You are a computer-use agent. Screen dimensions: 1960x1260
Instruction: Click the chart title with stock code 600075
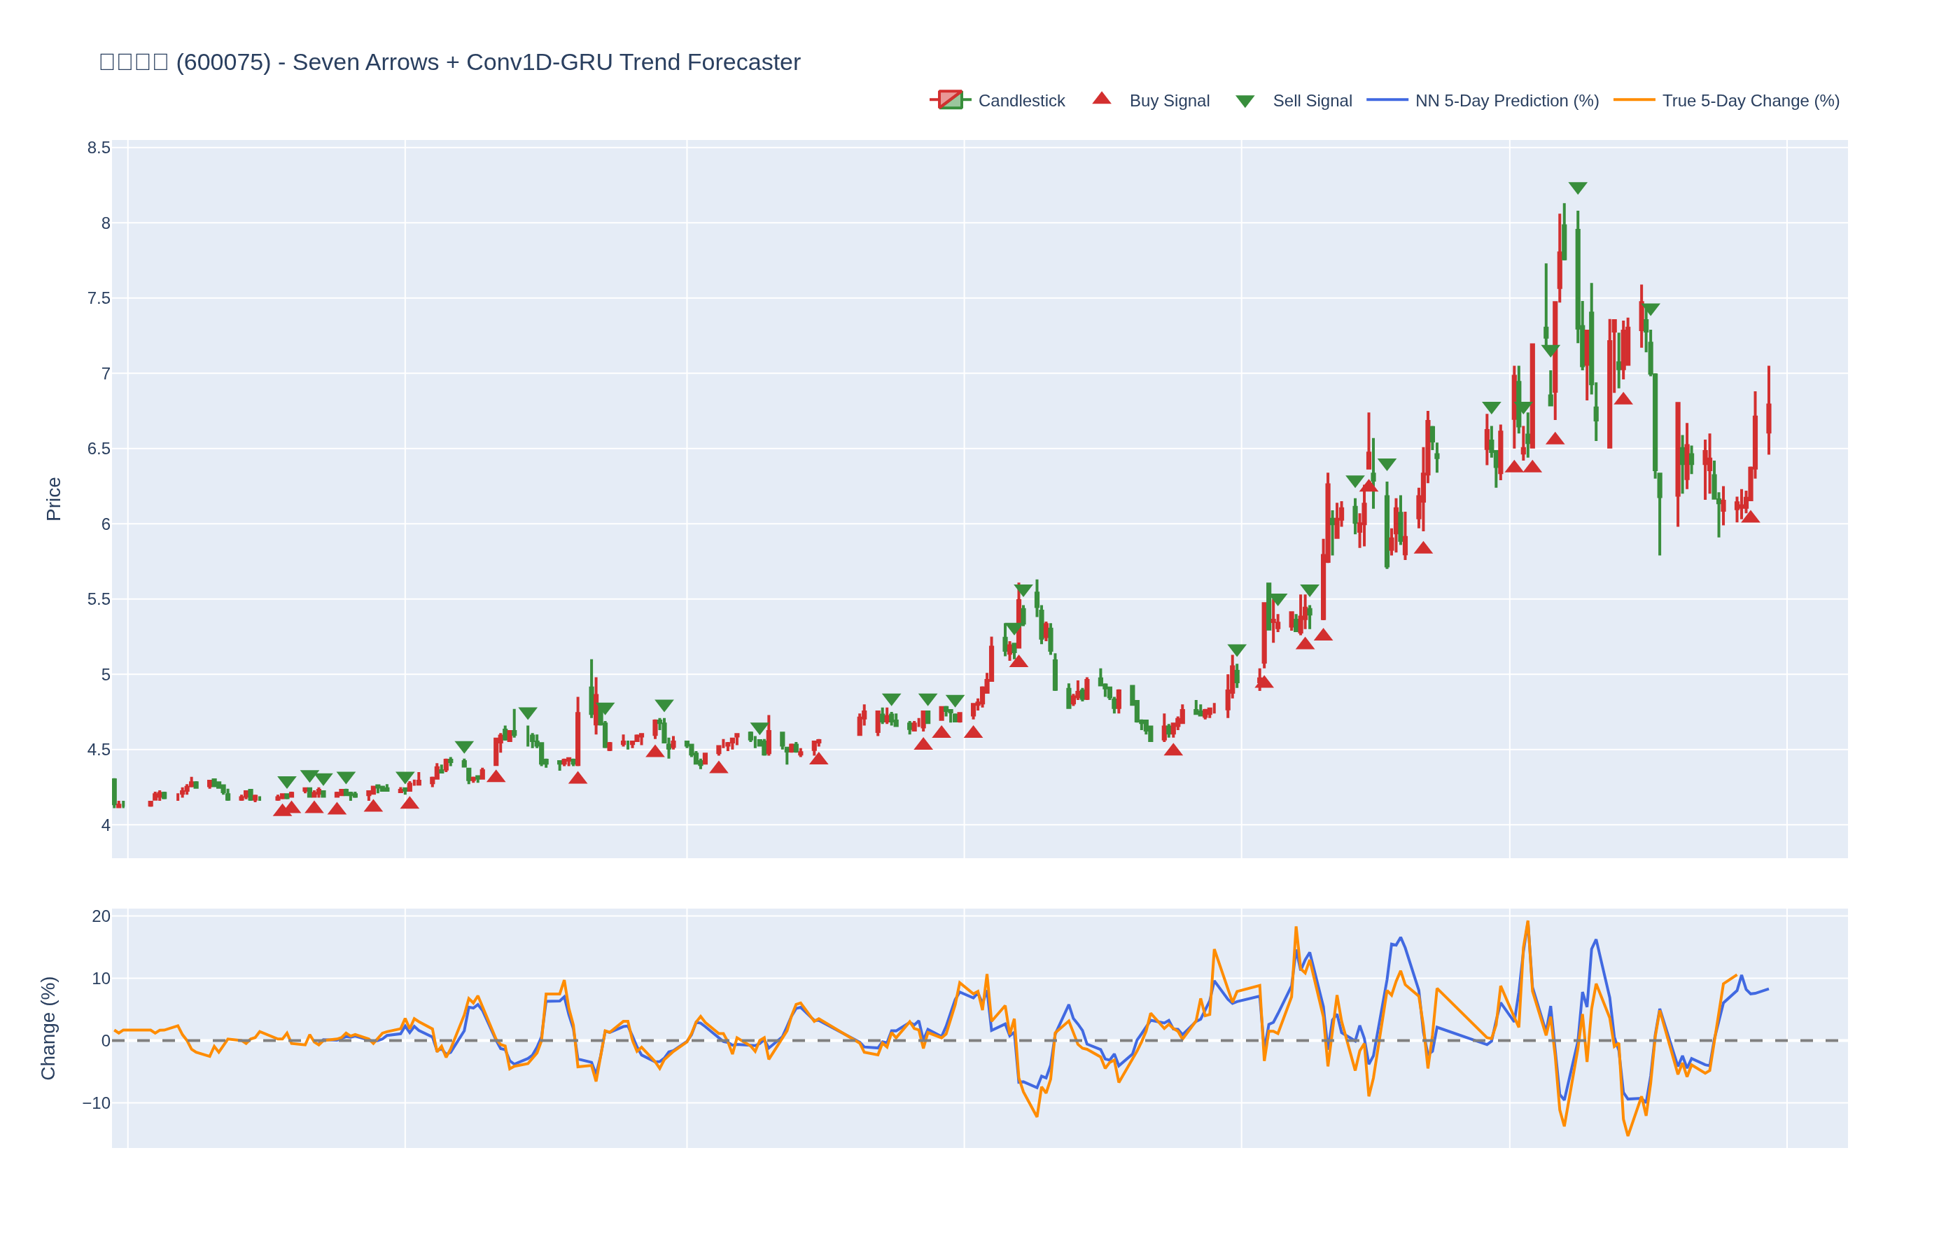(450, 62)
